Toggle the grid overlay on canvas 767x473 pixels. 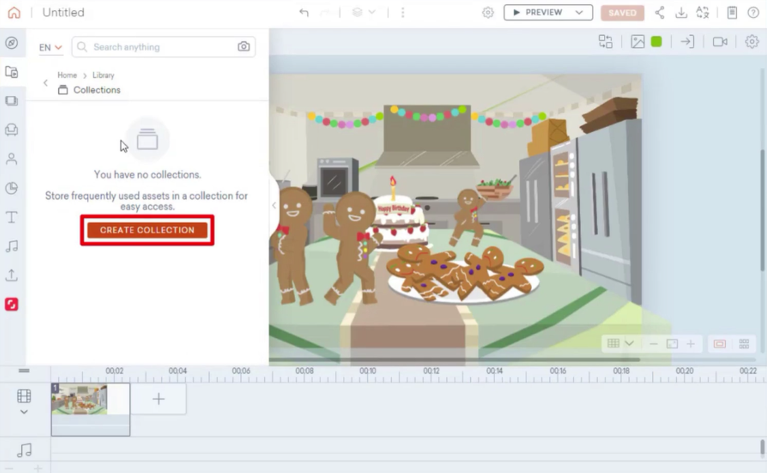coord(614,344)
